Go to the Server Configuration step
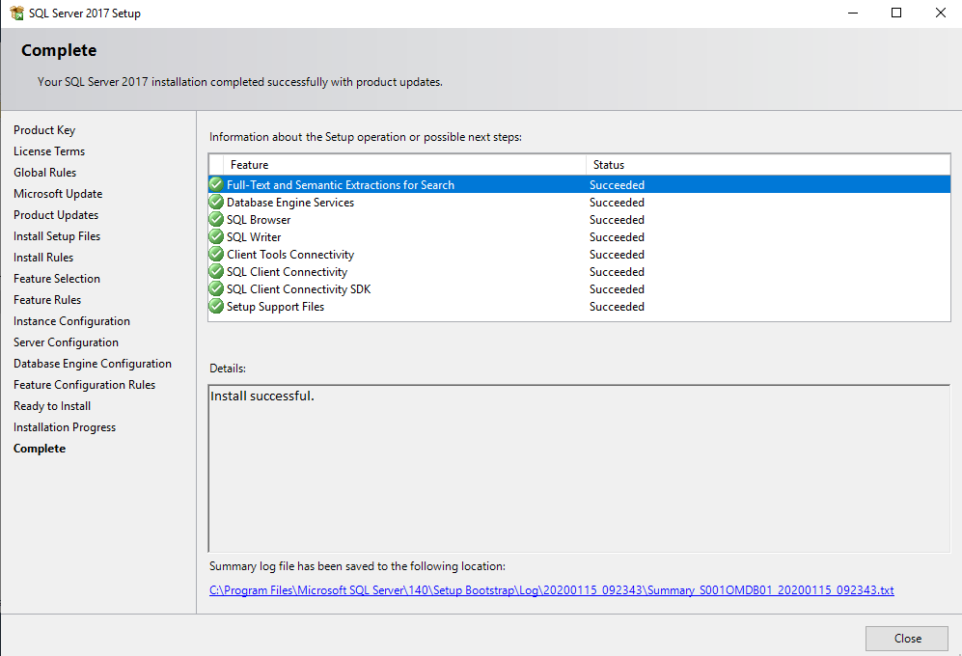962x656 pixels. 66,342
